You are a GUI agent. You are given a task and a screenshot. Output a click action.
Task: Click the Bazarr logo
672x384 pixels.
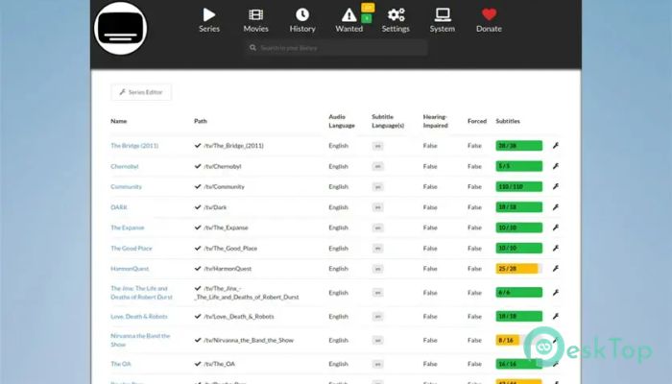(x=120, y=28)
